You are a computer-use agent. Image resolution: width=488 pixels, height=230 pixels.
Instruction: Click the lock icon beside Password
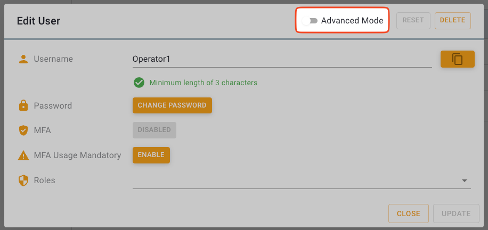23,106
